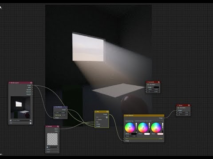Adjust the Ray Length field in Sun Beams
Screen dimensions: 213x159
click(60, 115)
